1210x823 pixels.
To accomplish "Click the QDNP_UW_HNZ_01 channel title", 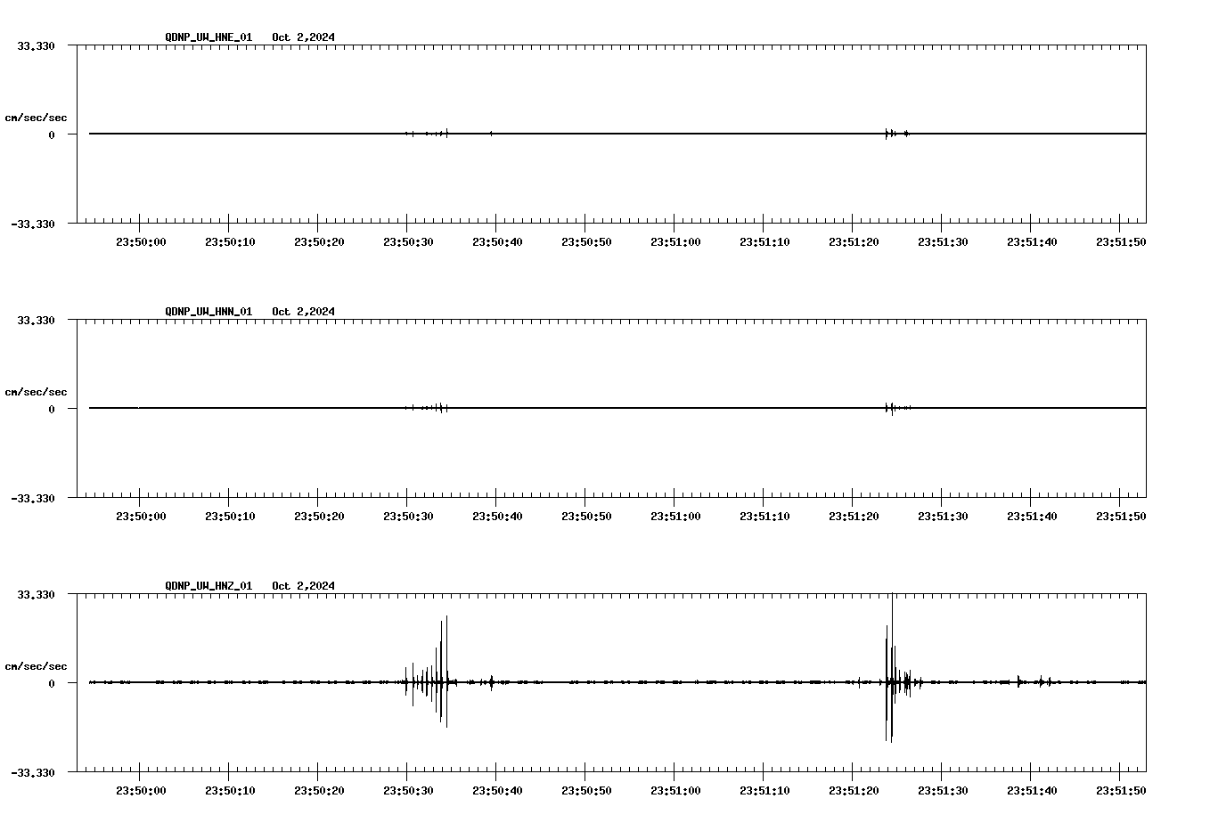I will (x=208, y=586).
